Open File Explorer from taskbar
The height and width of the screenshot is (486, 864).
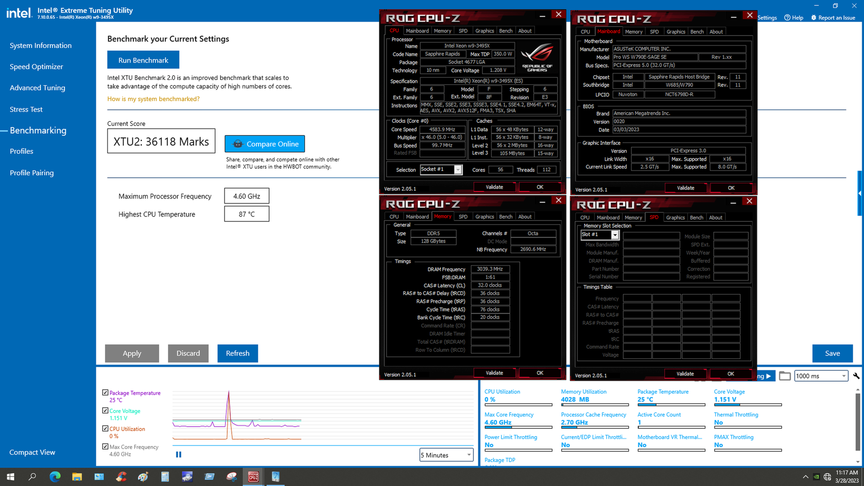click(77, 477)
